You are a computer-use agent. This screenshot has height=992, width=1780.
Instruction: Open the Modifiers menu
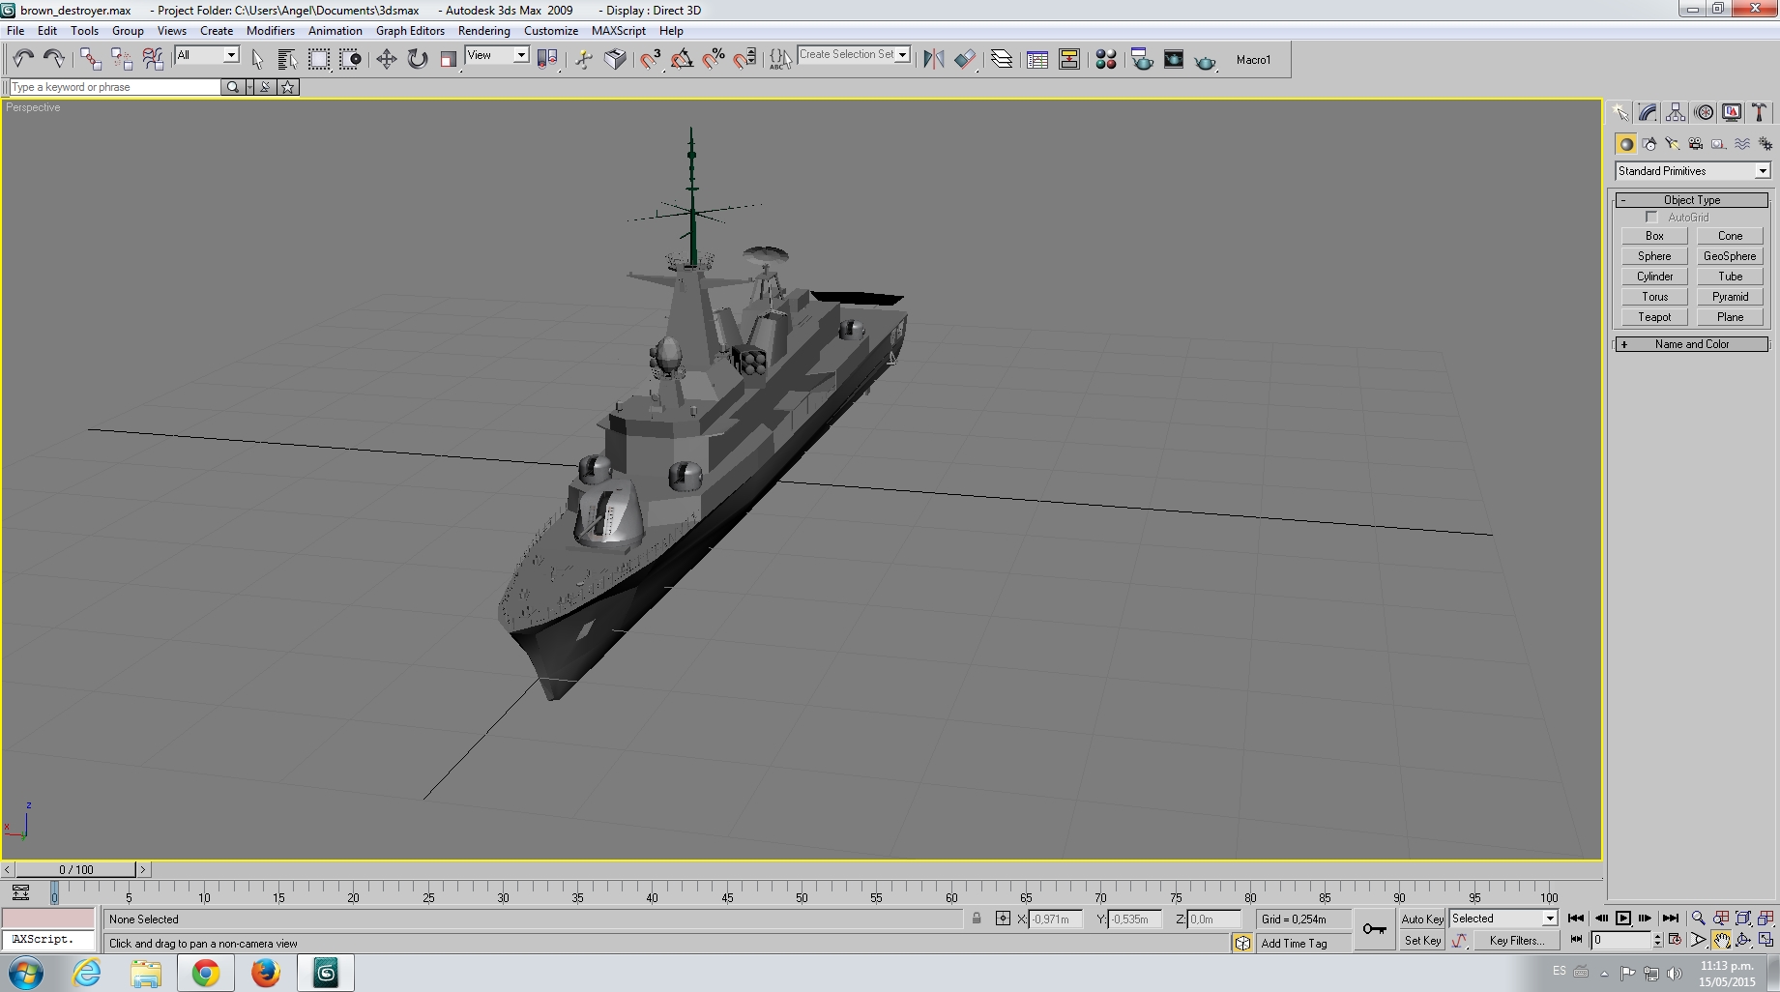[x=271, y=31]
